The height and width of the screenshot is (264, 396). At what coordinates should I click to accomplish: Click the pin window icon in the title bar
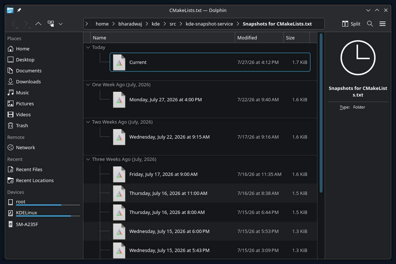click(19, 10)
